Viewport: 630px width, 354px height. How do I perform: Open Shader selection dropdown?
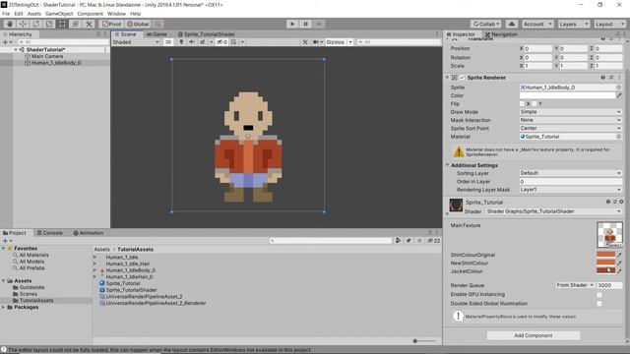(553, 211)
